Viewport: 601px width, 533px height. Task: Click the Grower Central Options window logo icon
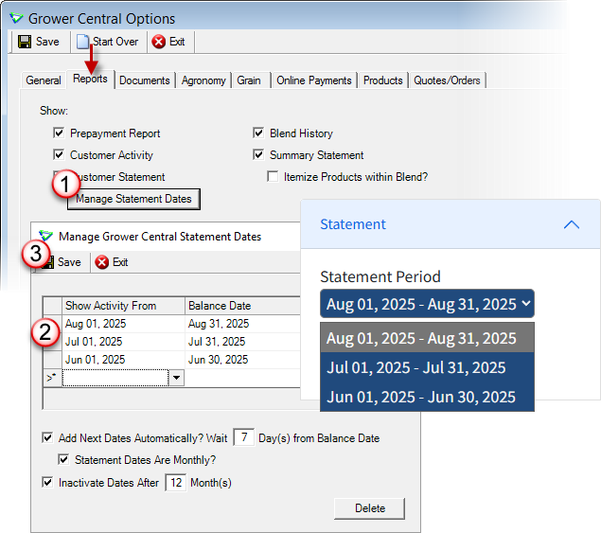(17, 18)
